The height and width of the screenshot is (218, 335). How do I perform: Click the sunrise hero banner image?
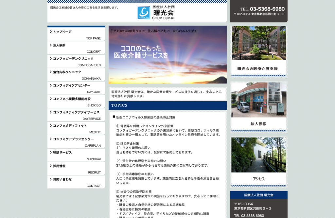[x=168, y=55]
